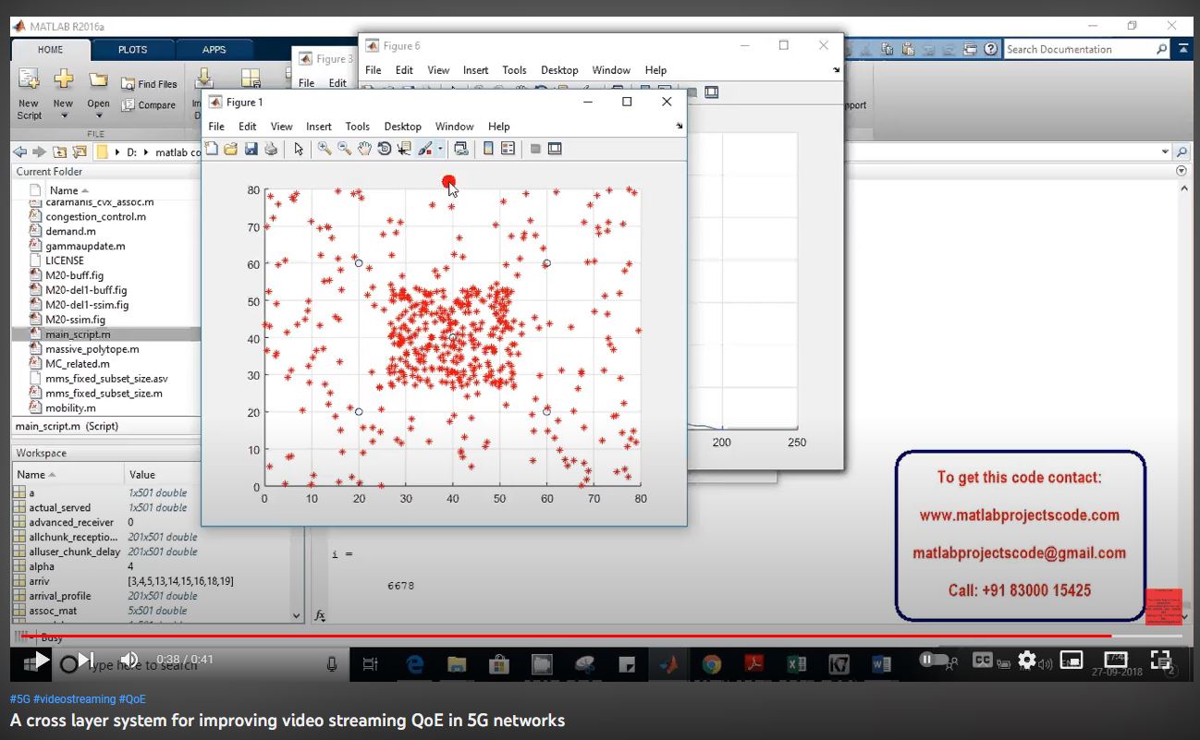Sort Current Folder by Name column

(x=69, y=190)
